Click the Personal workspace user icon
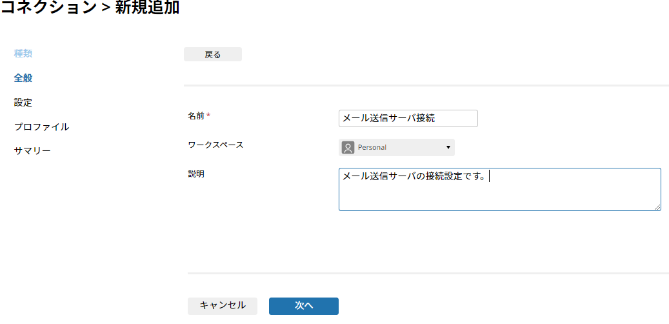Image resolution: width=669 pixels, height=324 pixels. point(348,147)
